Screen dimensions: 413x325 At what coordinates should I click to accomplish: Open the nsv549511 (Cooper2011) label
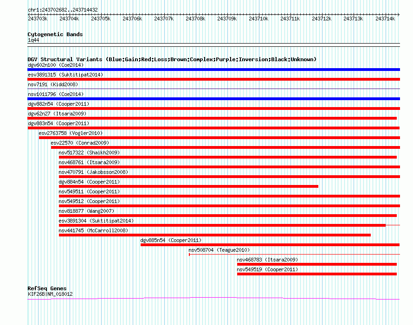coord(89,191)
